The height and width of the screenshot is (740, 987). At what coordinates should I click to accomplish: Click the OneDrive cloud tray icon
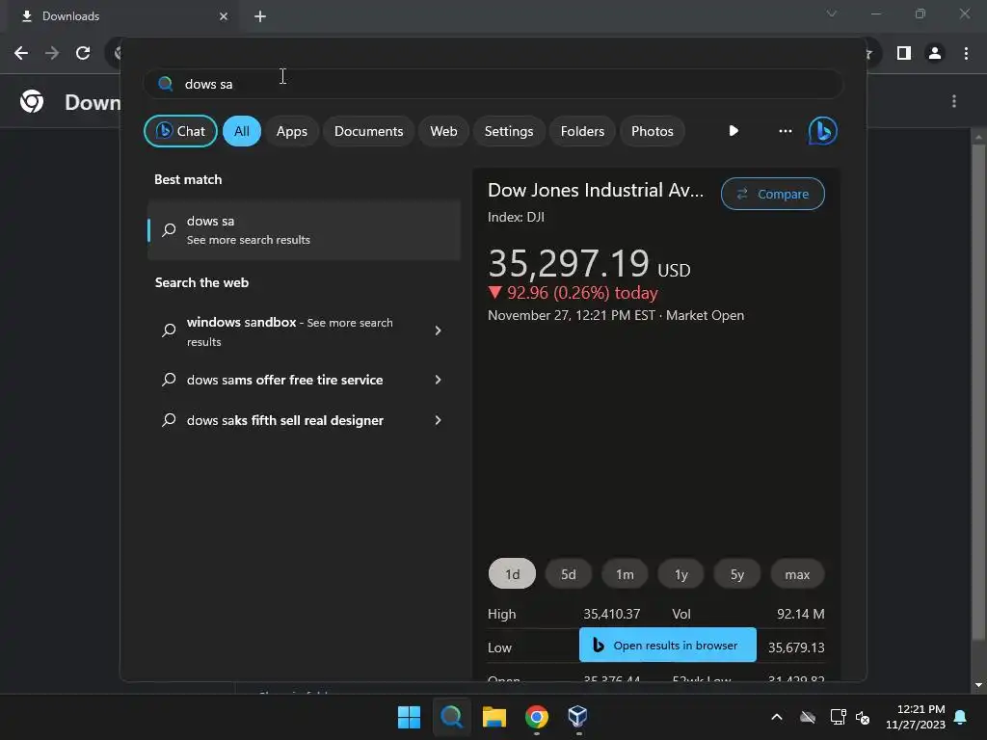[808, 717]
